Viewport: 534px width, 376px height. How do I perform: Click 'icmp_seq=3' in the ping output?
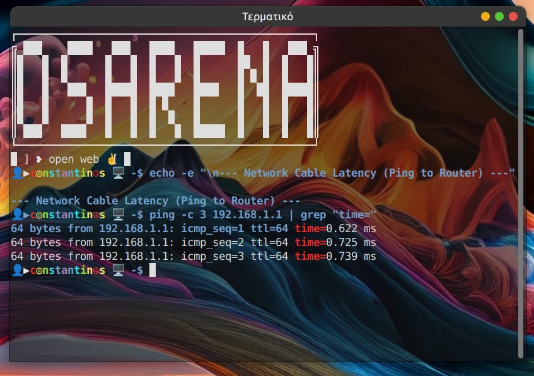pos(212,256)
